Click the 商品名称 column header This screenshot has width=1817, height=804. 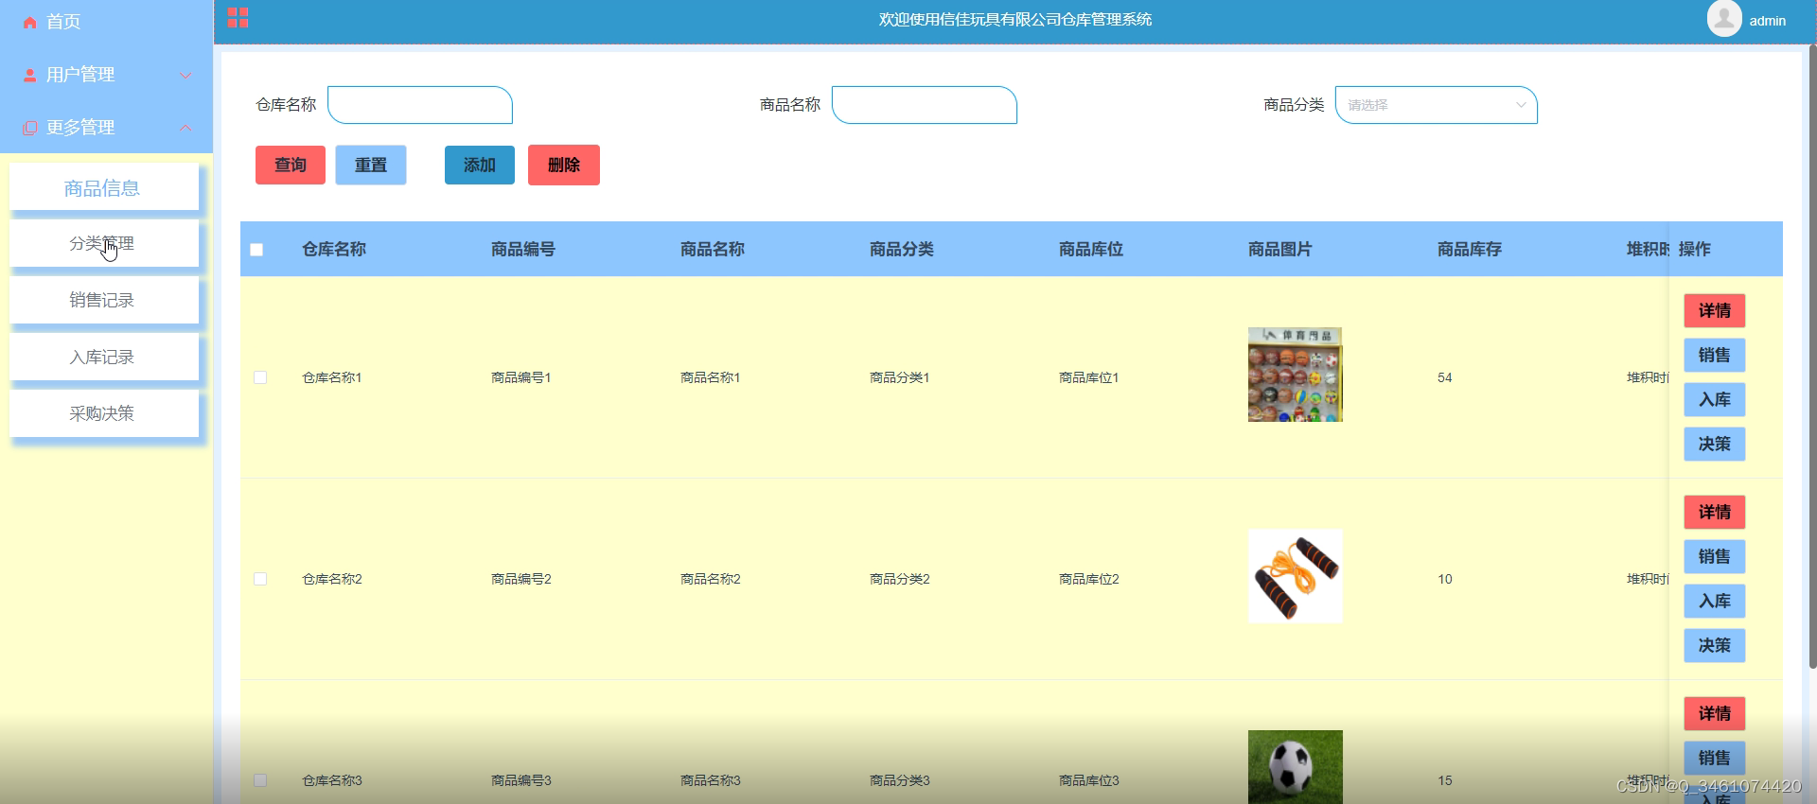pos(713,250)
